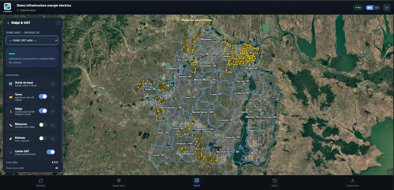The width and height of the screenshot is (394, 190).
Task: Click the pylon icon in panel header
Action: point(8,23)
